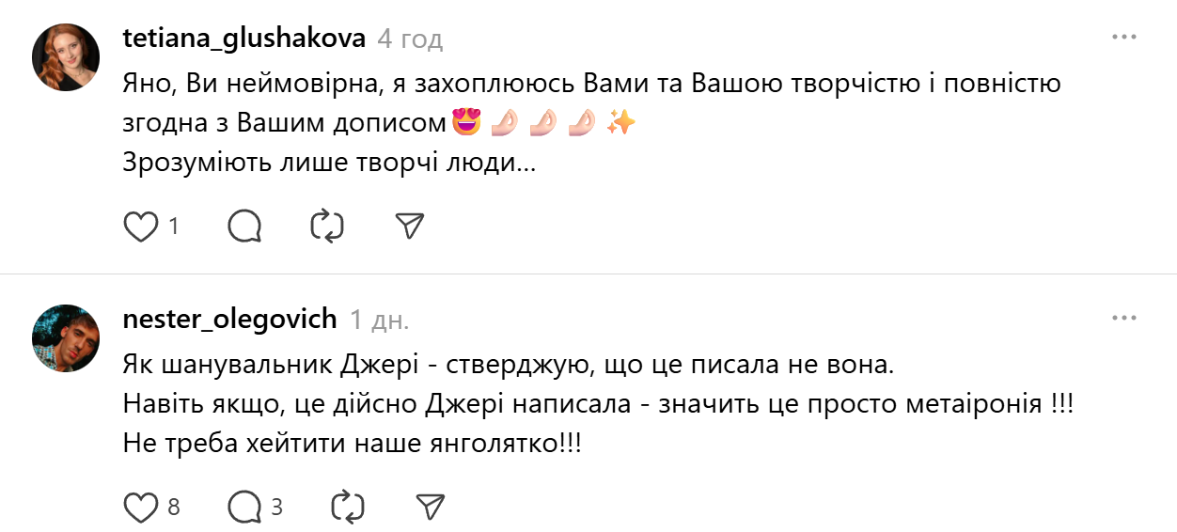Viewport: 1177px width, 532px height.
Task: Open more options for nester_olegovich's comment
Action: click(x=1124, y=319)
